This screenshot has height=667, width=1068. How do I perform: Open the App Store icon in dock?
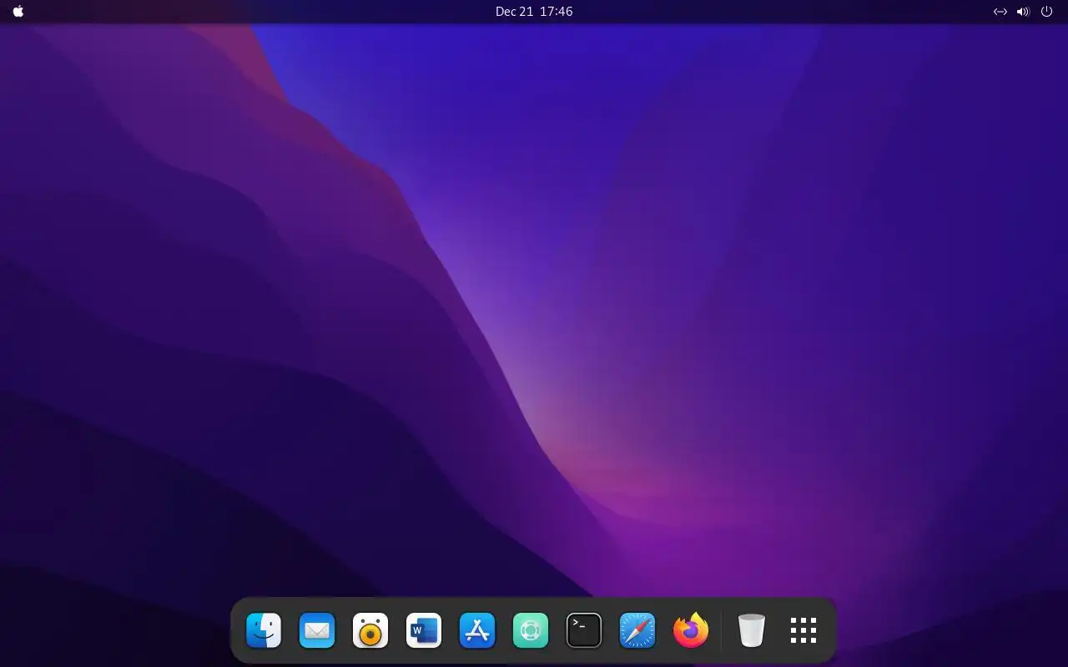477,630
